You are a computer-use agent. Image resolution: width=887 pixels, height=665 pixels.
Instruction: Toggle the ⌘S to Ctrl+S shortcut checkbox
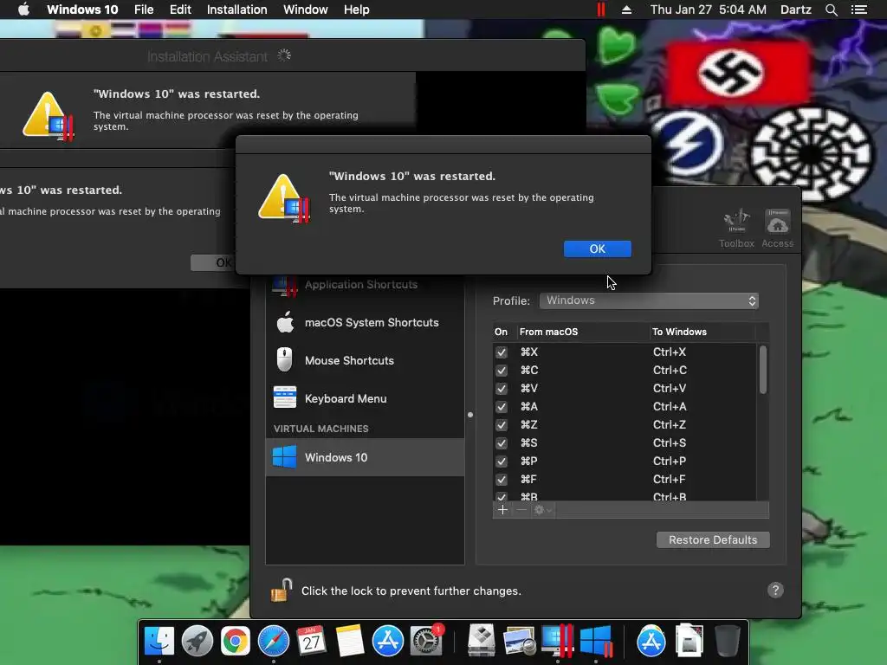502,442
